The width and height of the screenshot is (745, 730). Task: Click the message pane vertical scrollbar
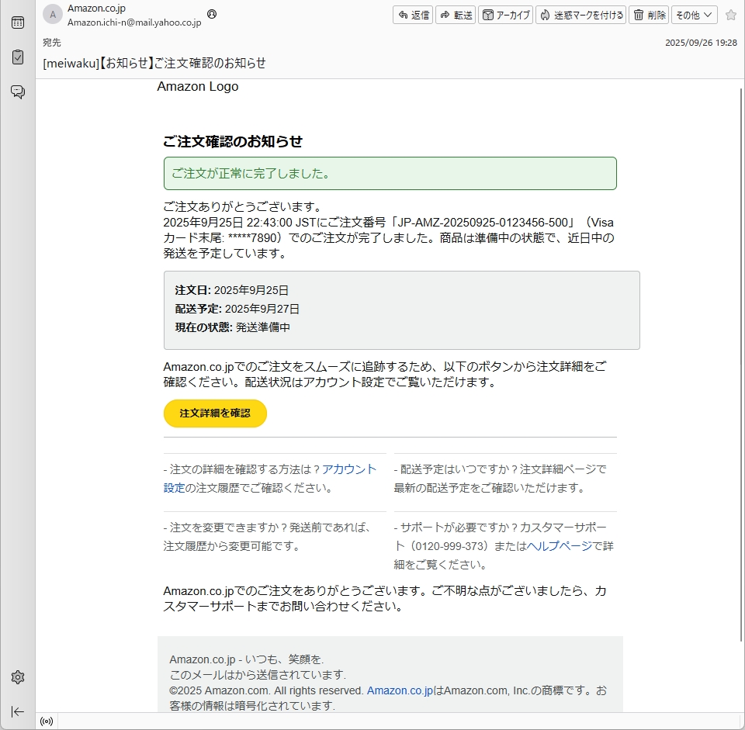(740, 388)
